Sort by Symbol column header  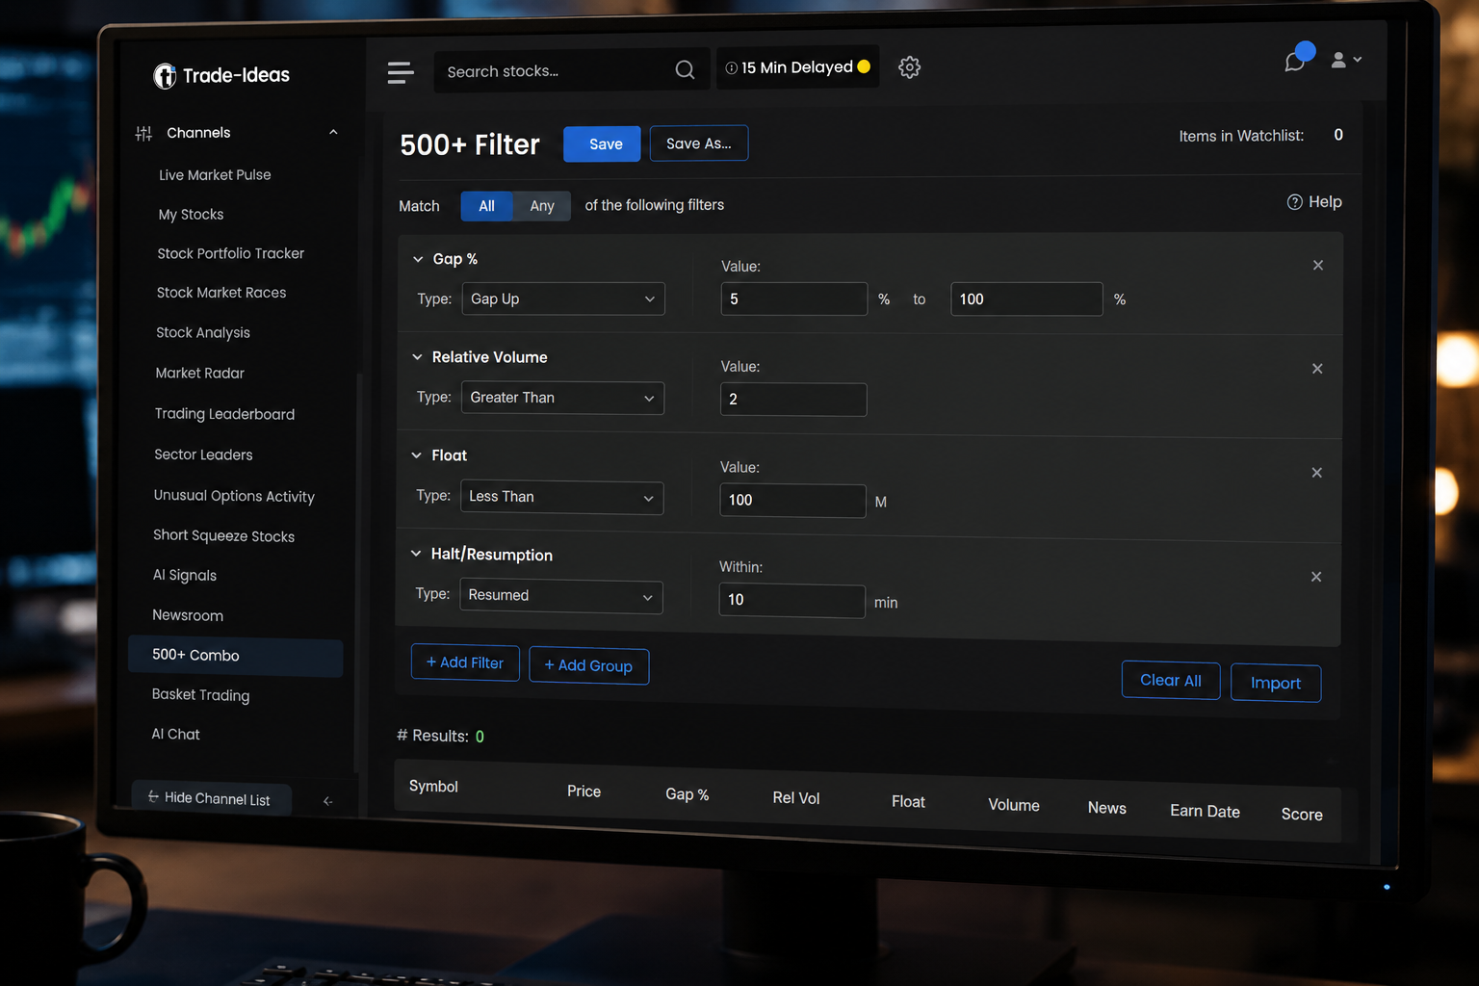point(433,788)
